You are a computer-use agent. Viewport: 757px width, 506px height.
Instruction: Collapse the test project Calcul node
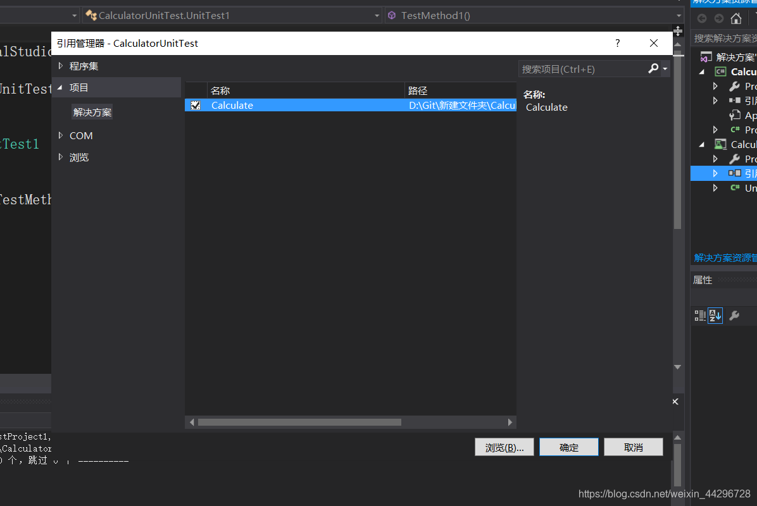point(702,144)
